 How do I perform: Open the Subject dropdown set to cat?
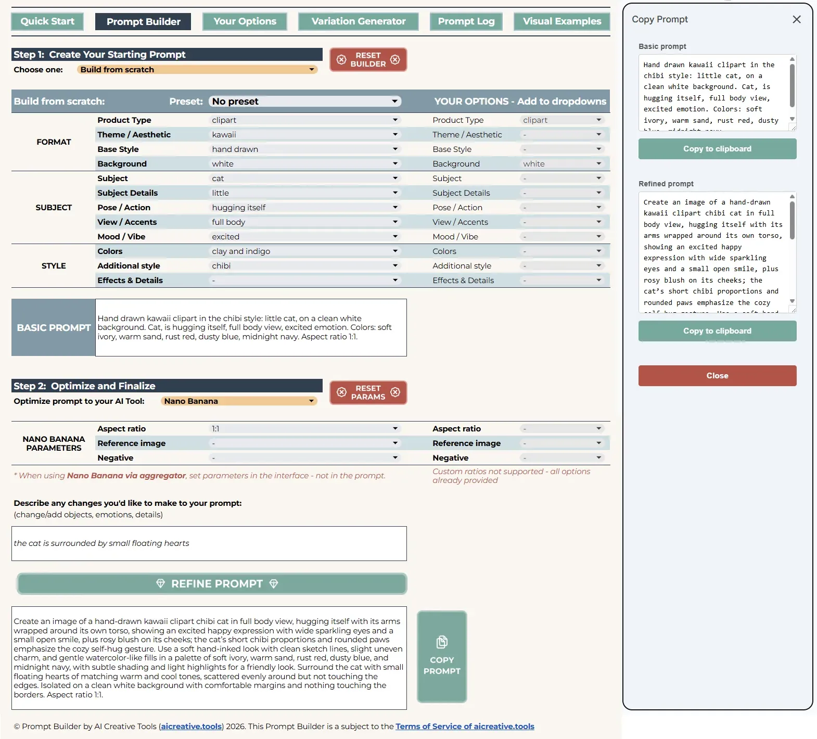305,179
